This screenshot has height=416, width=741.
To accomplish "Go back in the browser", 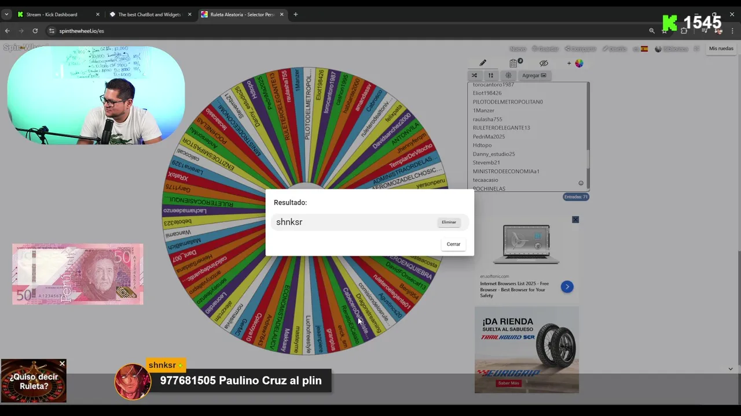I will (7, 31).
